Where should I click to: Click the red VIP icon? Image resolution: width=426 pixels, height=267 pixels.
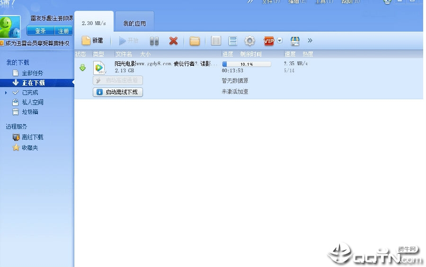(269, 41)
